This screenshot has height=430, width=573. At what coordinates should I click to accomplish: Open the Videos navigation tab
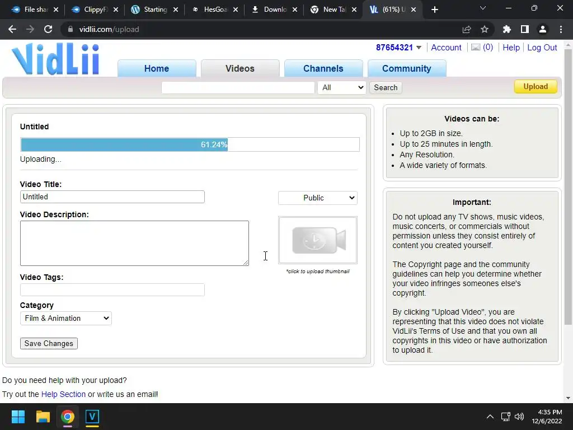pos(240,68)
